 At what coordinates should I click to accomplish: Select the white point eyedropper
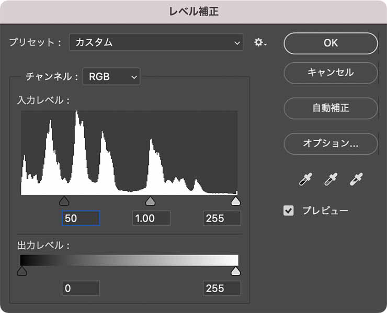[356, 180]
